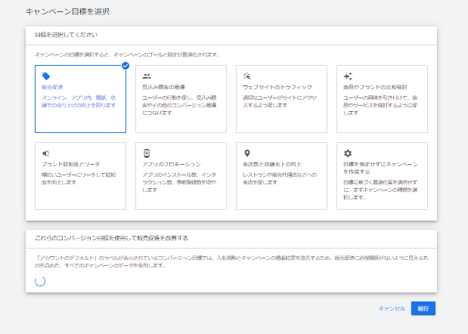Click the map pin icon for 来店数と店舗売上の向上
The width and height of the screenshot is (468, 334).
coord(247,153)
